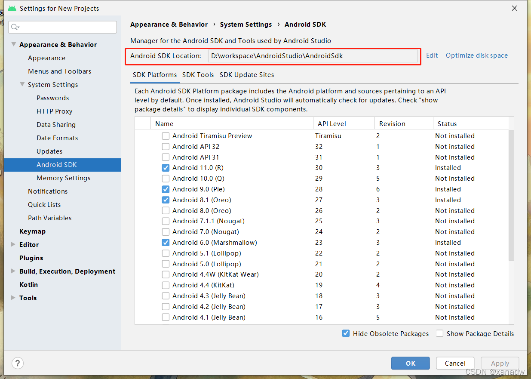Open the help question mark button
The image size is (531, 379).
click(18, 363)
